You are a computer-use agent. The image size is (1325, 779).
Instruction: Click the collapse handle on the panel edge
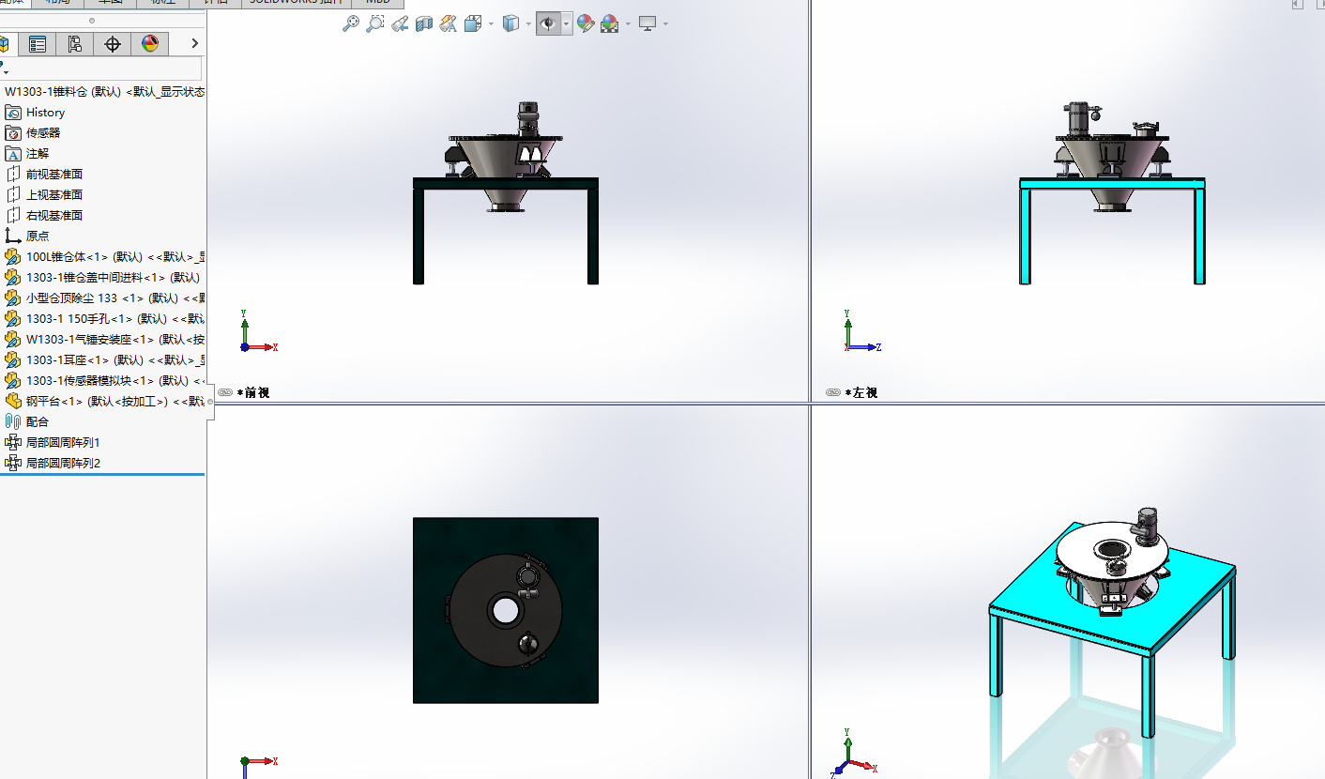210,402
